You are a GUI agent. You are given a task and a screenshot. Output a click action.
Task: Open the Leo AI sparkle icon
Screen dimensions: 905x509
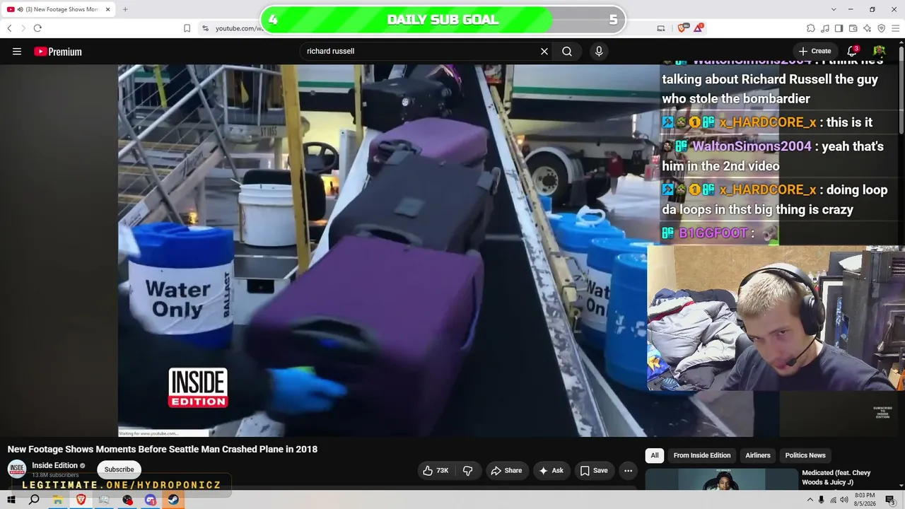[x=867, y=28]
